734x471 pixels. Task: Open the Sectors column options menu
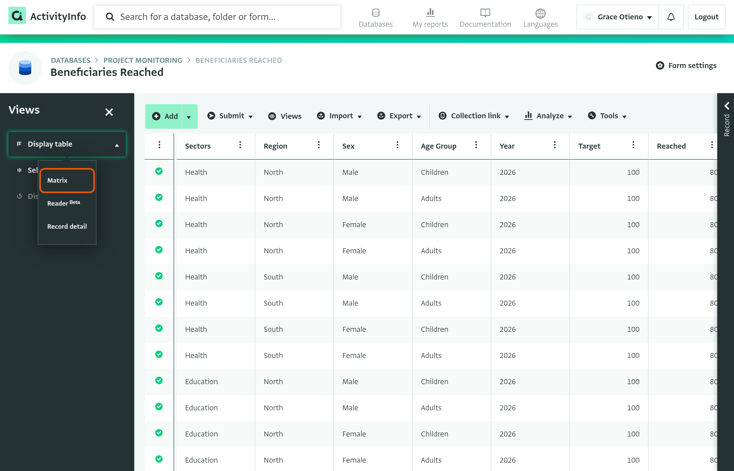point(240,145)
